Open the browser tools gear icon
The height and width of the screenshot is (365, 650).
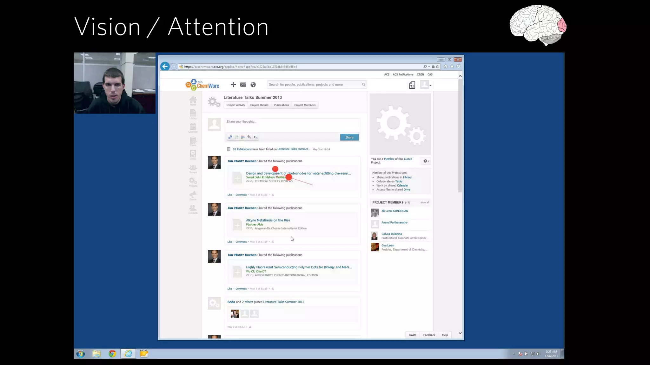tap(458, 66)
